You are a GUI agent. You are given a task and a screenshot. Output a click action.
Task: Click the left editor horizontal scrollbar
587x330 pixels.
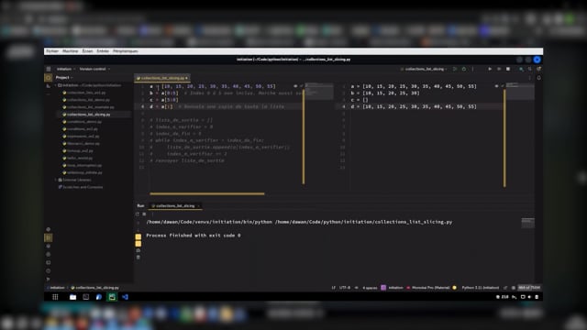(x=207, y=193)
